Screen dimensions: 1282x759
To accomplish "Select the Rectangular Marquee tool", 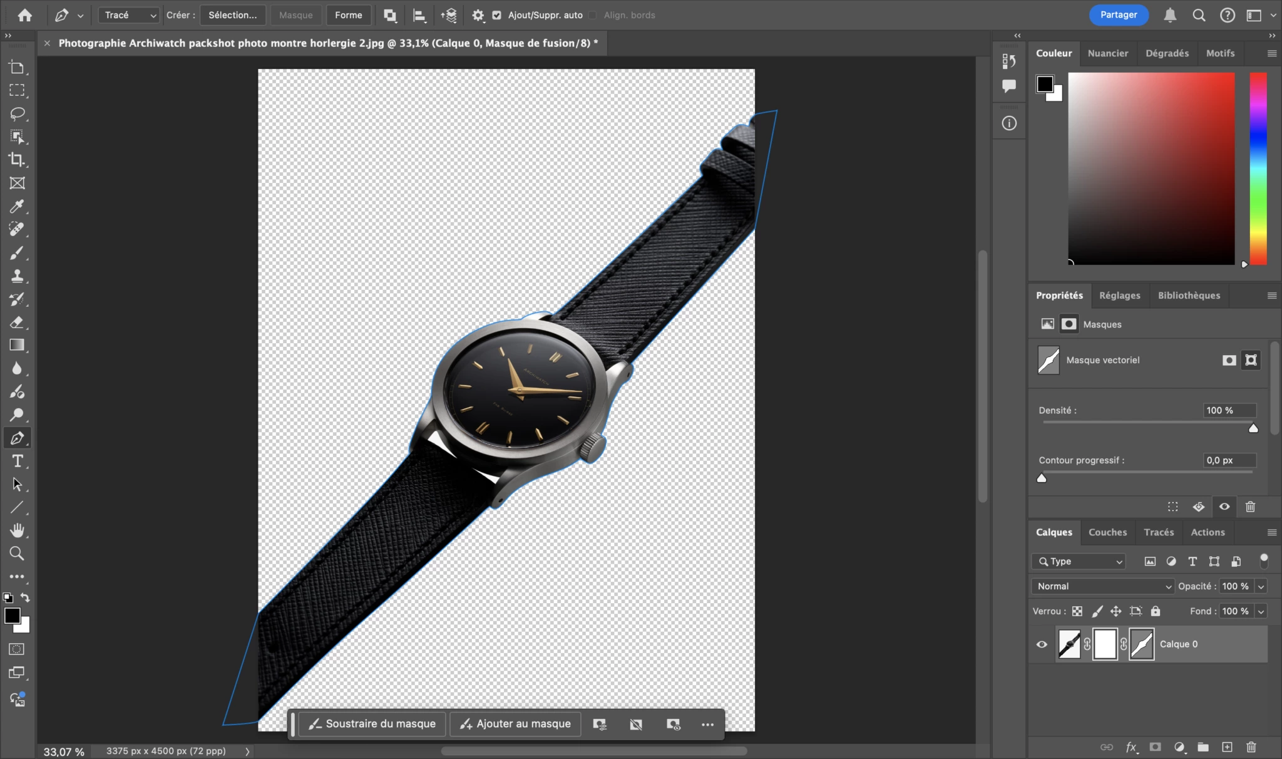I will point(17,90).
